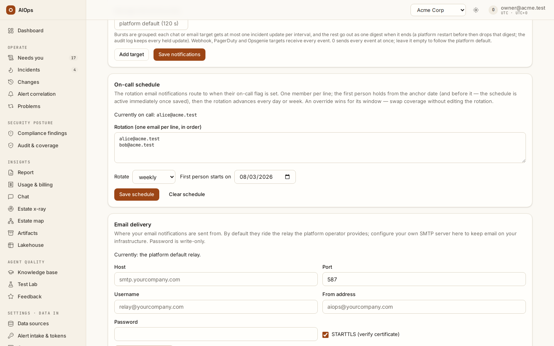This screenshot has width=554, height=346.
Task: Navigate to Usage & billing
Action: point(43,185)
